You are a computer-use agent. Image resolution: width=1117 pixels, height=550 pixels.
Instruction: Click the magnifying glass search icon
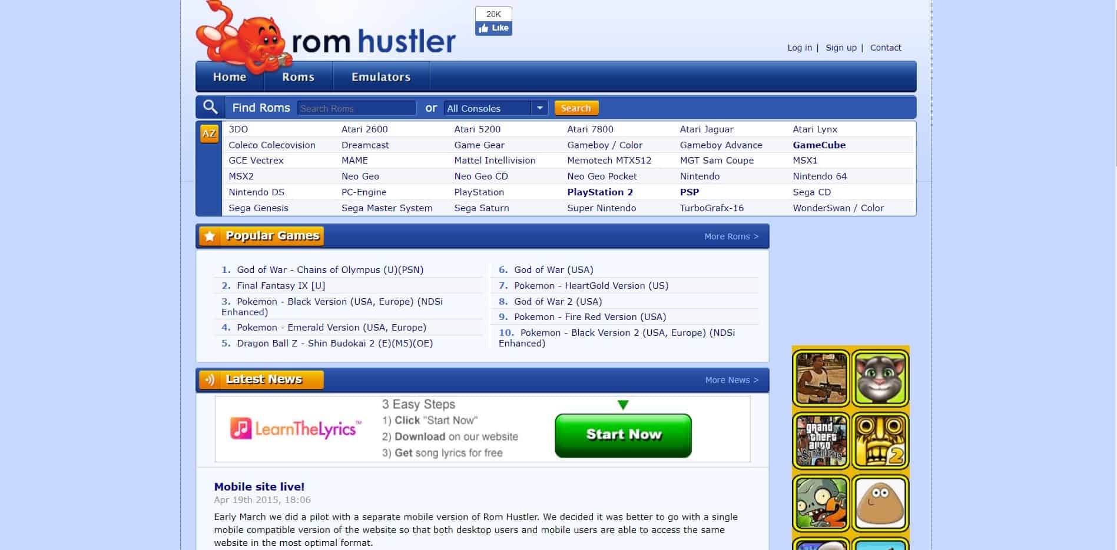click(210, 107)
